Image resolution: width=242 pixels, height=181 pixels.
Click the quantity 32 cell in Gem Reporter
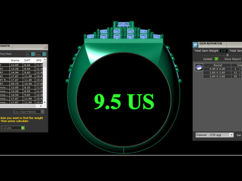point(235,76)
